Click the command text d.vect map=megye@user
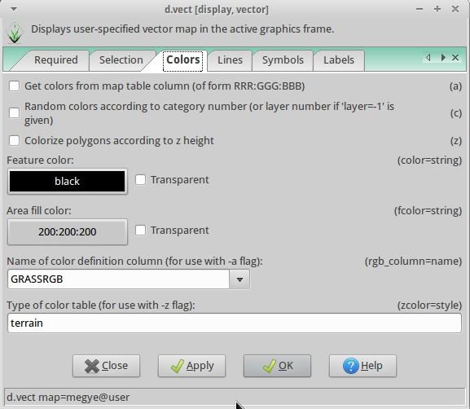 coord(68,398)
